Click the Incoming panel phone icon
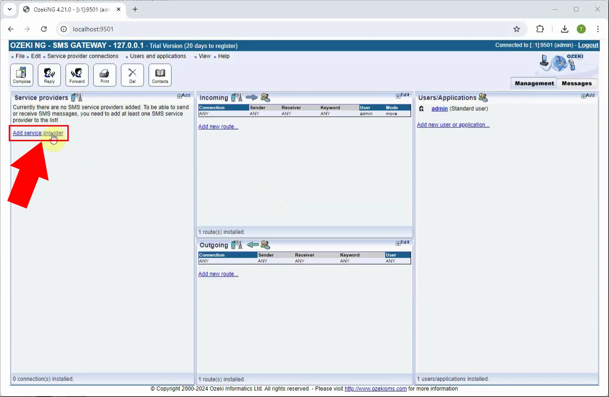 click(237, 97)
